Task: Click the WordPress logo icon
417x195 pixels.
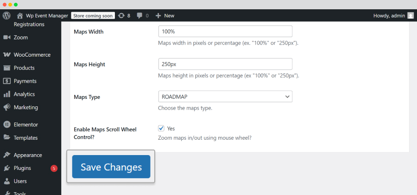Action: pyautogui.click(x=6, y=15)
